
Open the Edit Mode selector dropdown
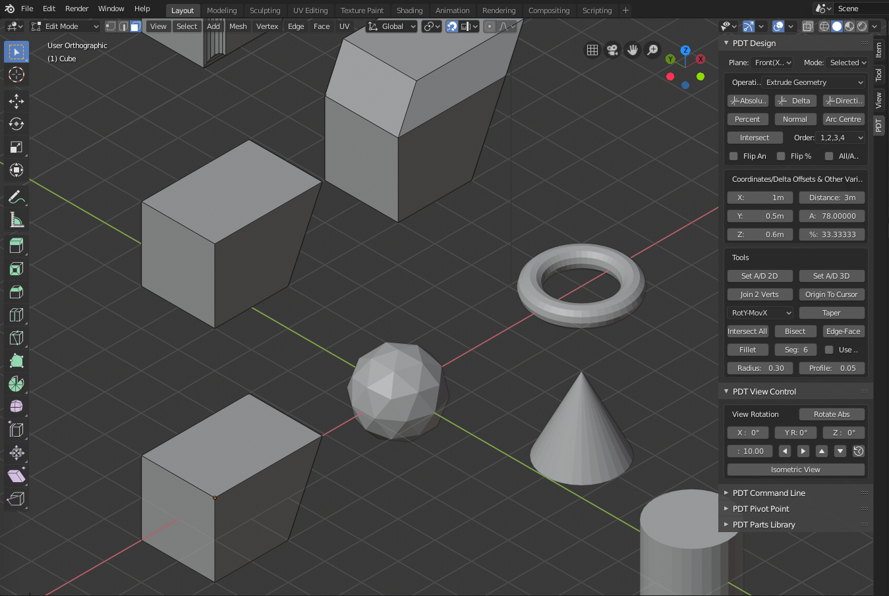coord(65,26)
